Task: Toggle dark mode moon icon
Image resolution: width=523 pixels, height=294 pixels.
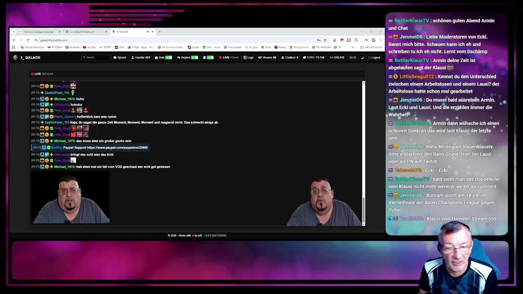Action: (362, 58)
